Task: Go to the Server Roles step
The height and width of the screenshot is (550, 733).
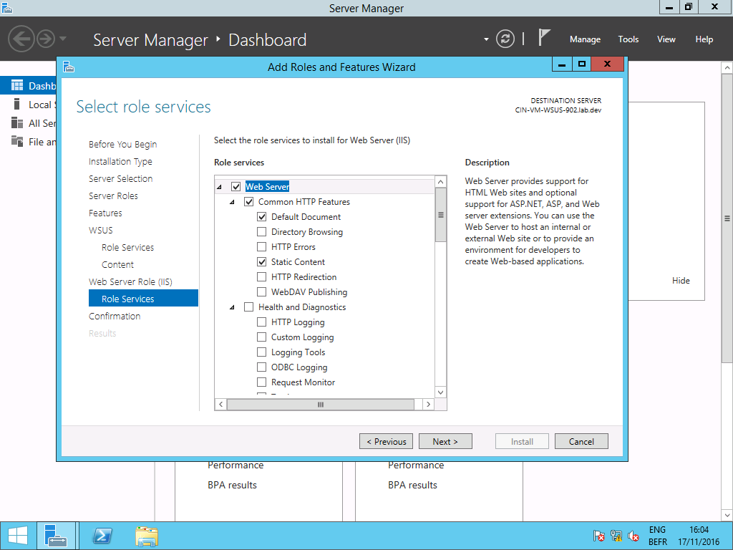Action: [x=113, y=196]
